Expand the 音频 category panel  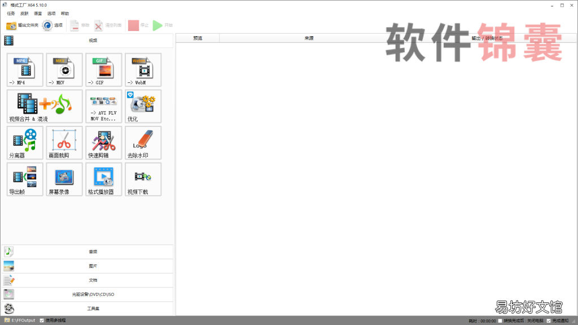(87, 252)
